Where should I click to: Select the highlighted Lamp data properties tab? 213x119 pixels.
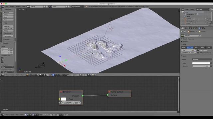pyautogui.click(x=199, y=28)
